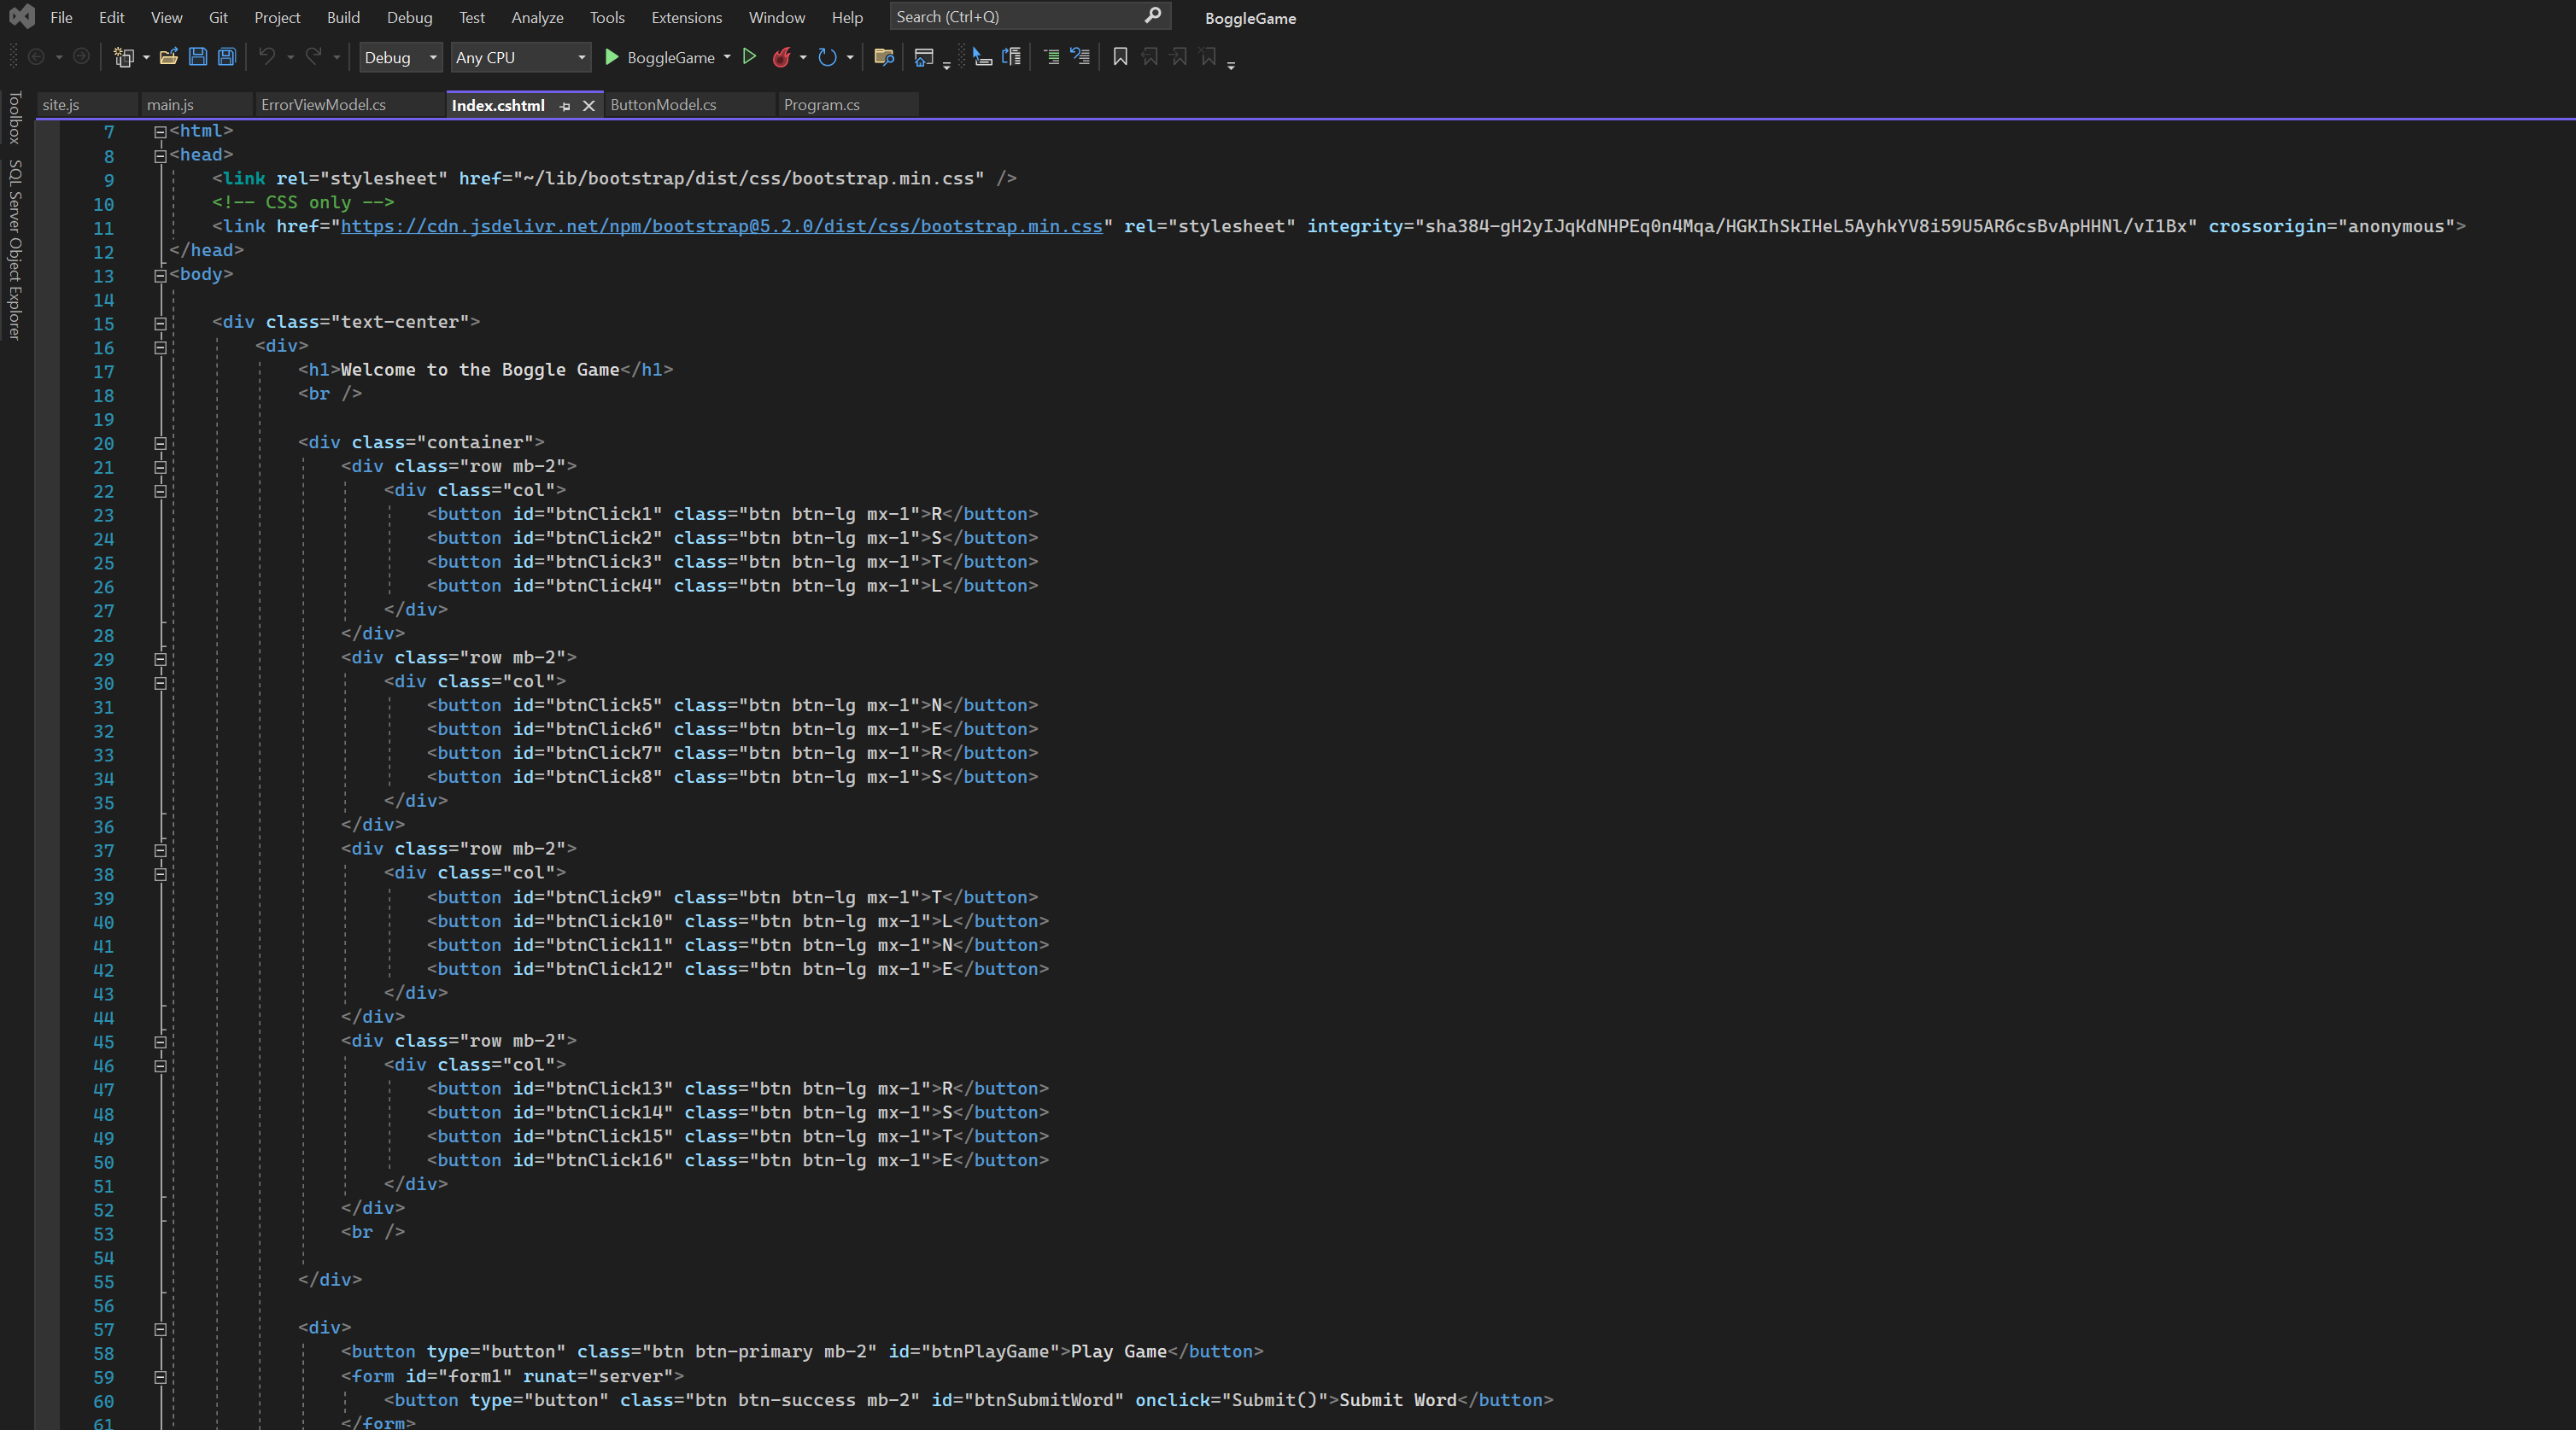Click line number 19 in the margin
2576x1430 pixels.
(104, 420)
